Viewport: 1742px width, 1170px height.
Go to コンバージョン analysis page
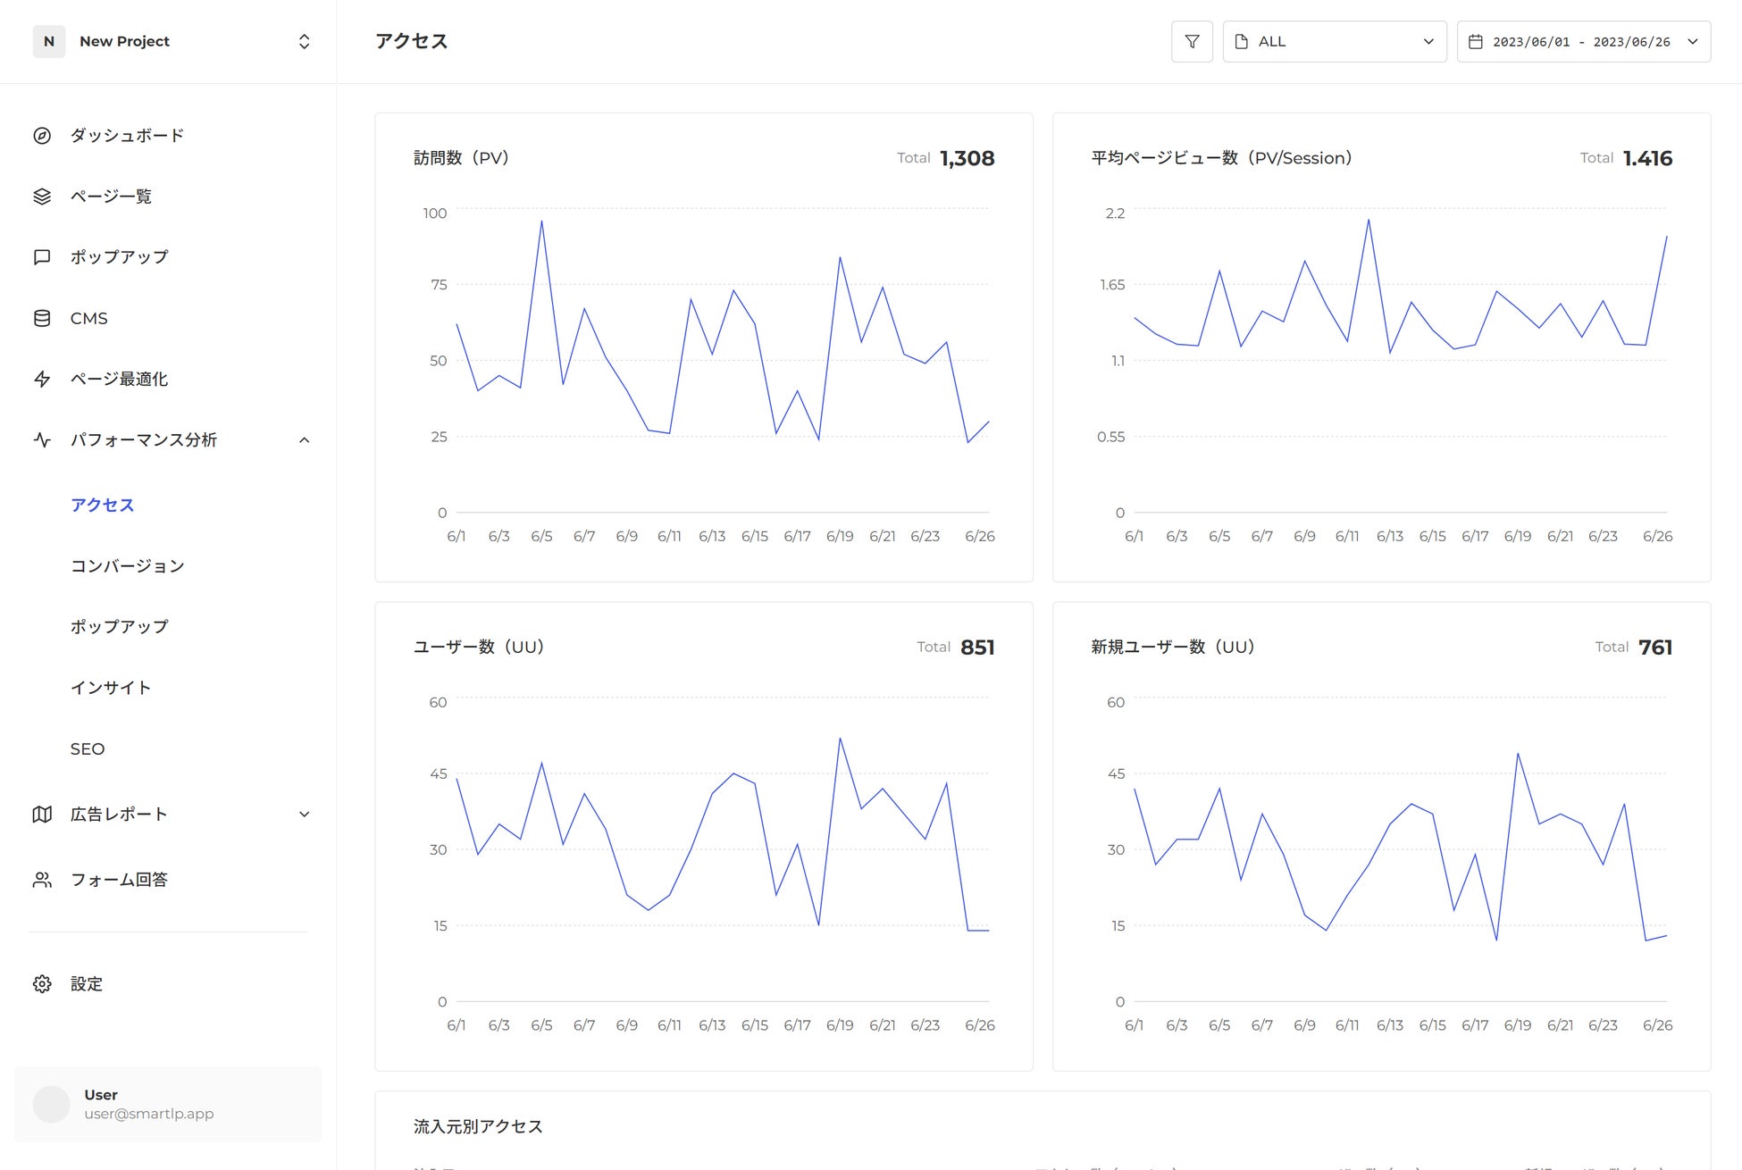(x=128, y=566)
